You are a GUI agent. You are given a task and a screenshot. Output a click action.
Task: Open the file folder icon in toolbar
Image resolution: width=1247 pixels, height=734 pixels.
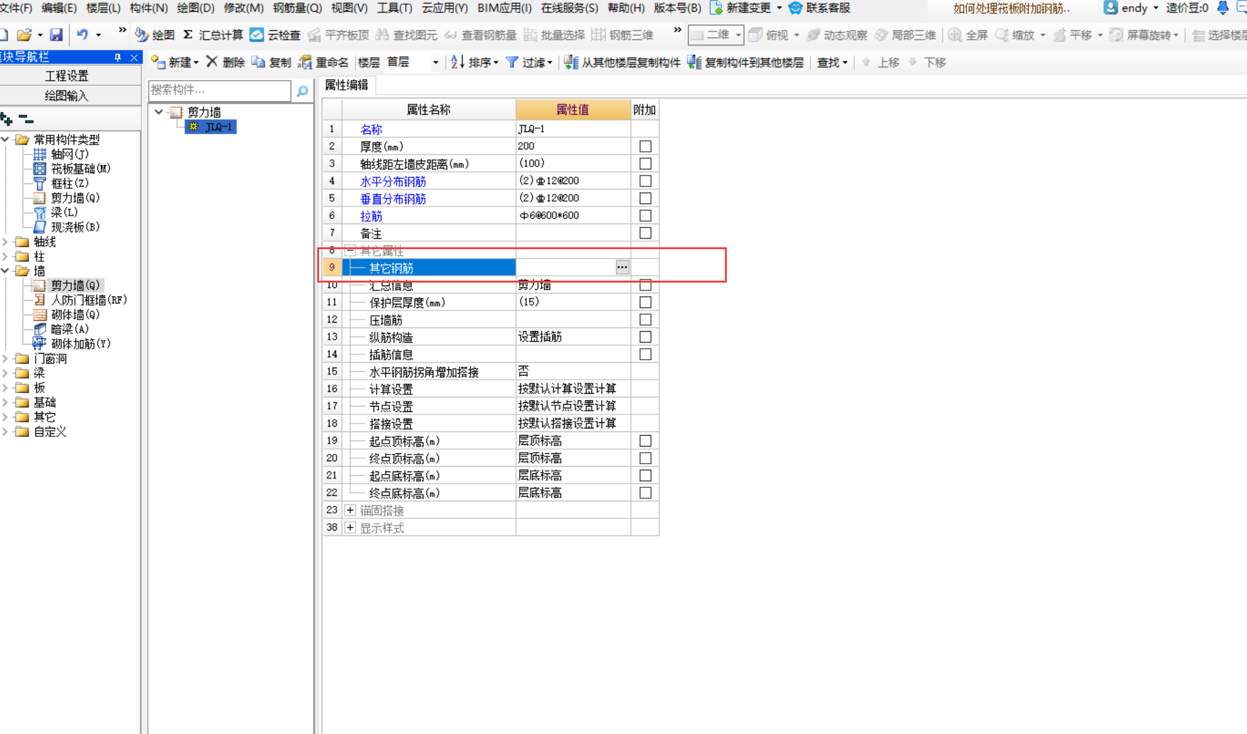[24, 35]
